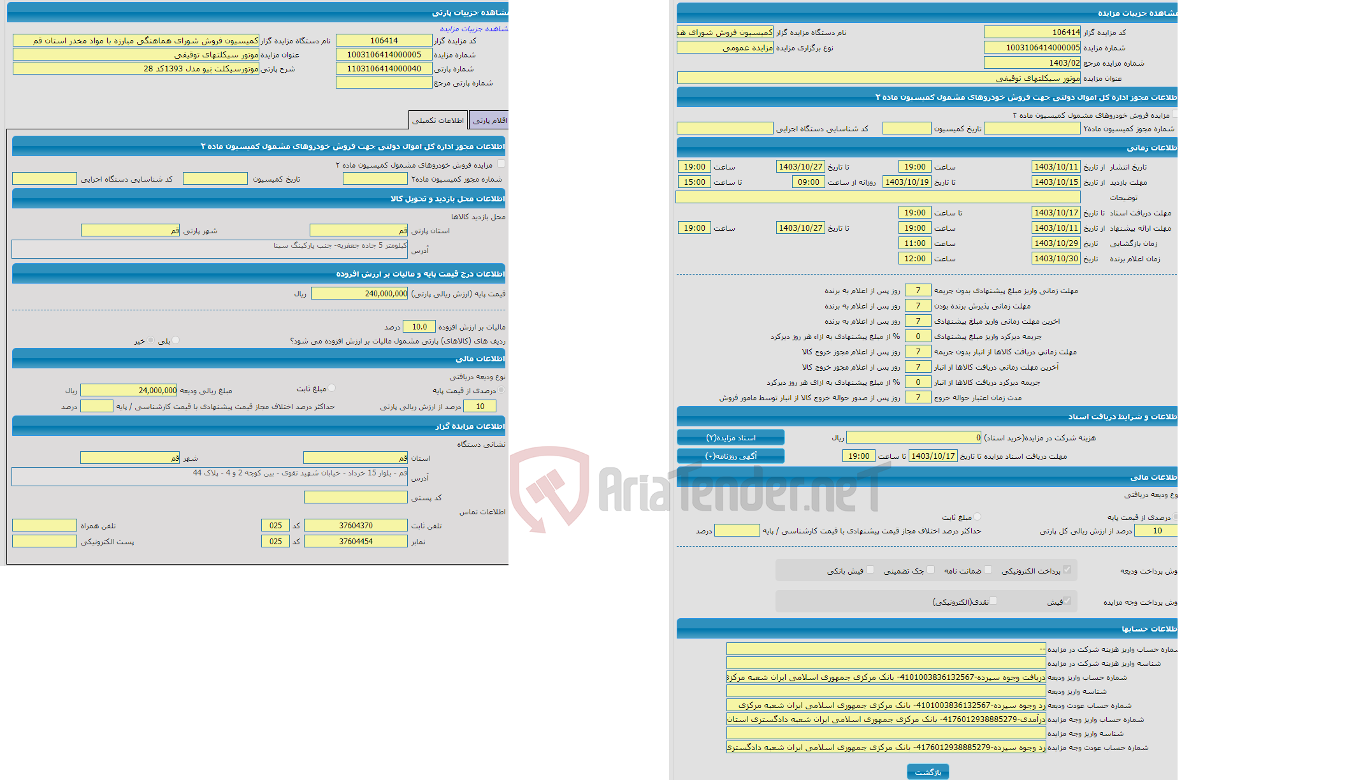
Task: Select 'فیش بانکی' payment method checkbox
Action: tap(870, 570)
